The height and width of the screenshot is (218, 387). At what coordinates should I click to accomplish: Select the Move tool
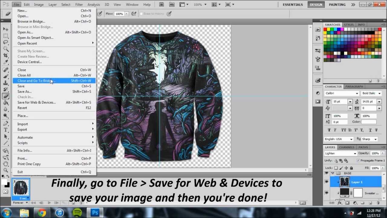[6, 29]
